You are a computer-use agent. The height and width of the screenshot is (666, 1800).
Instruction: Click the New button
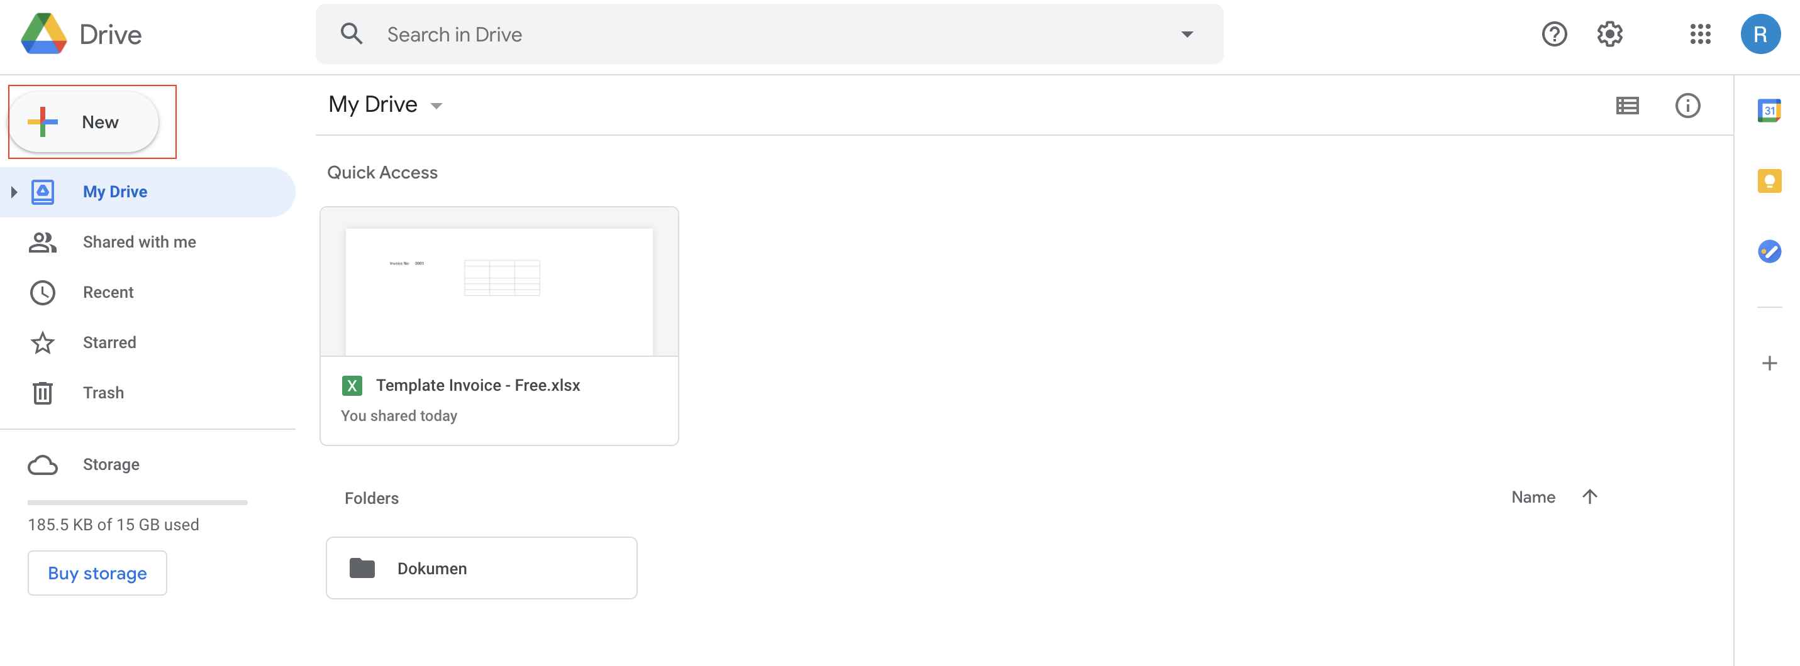tap(84, 122)
